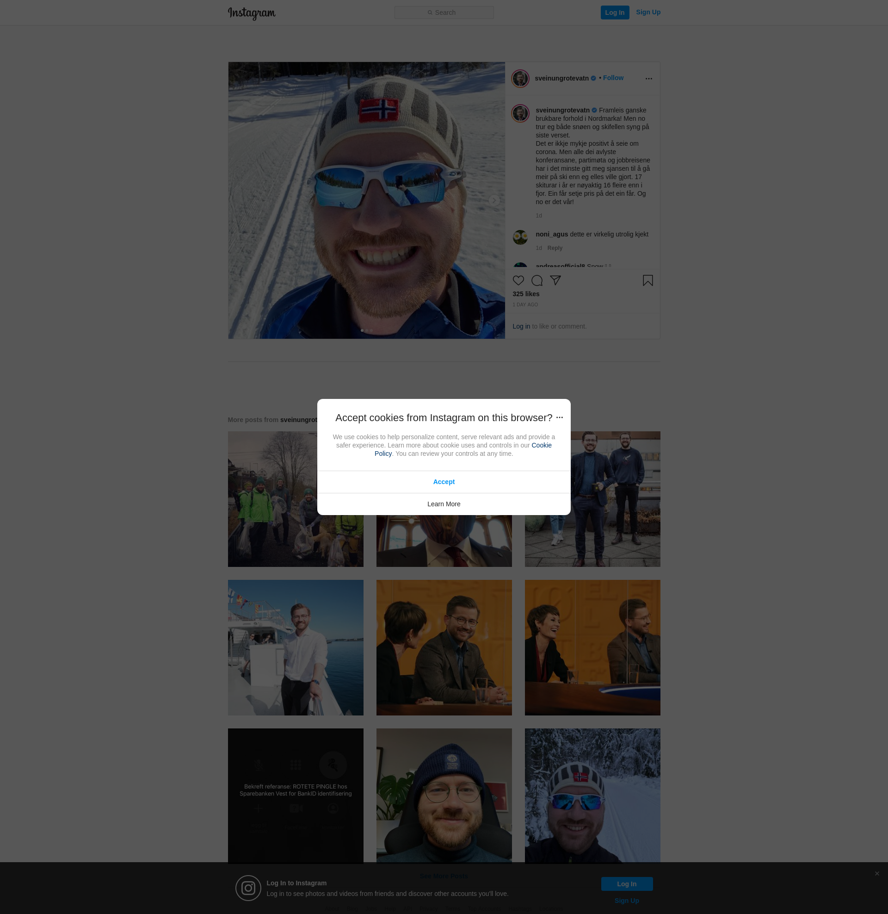Advance to next photo in carousel

(x=494, y=201)
